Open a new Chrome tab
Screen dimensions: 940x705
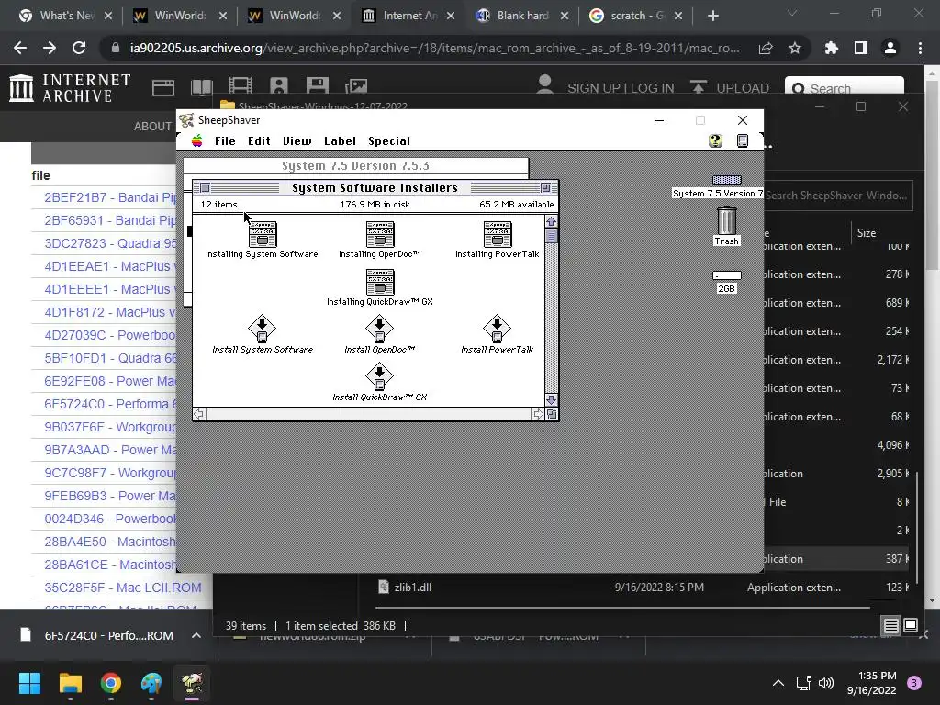tap(712, 16)
